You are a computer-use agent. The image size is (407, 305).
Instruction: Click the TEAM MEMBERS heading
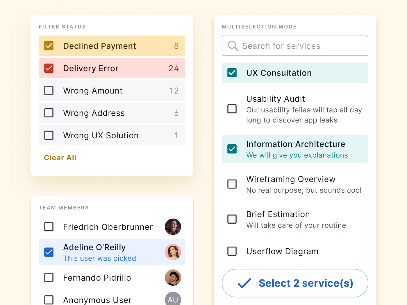pos(64,208)
